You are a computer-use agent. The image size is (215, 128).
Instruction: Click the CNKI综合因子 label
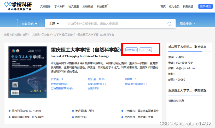coord(97,84)
